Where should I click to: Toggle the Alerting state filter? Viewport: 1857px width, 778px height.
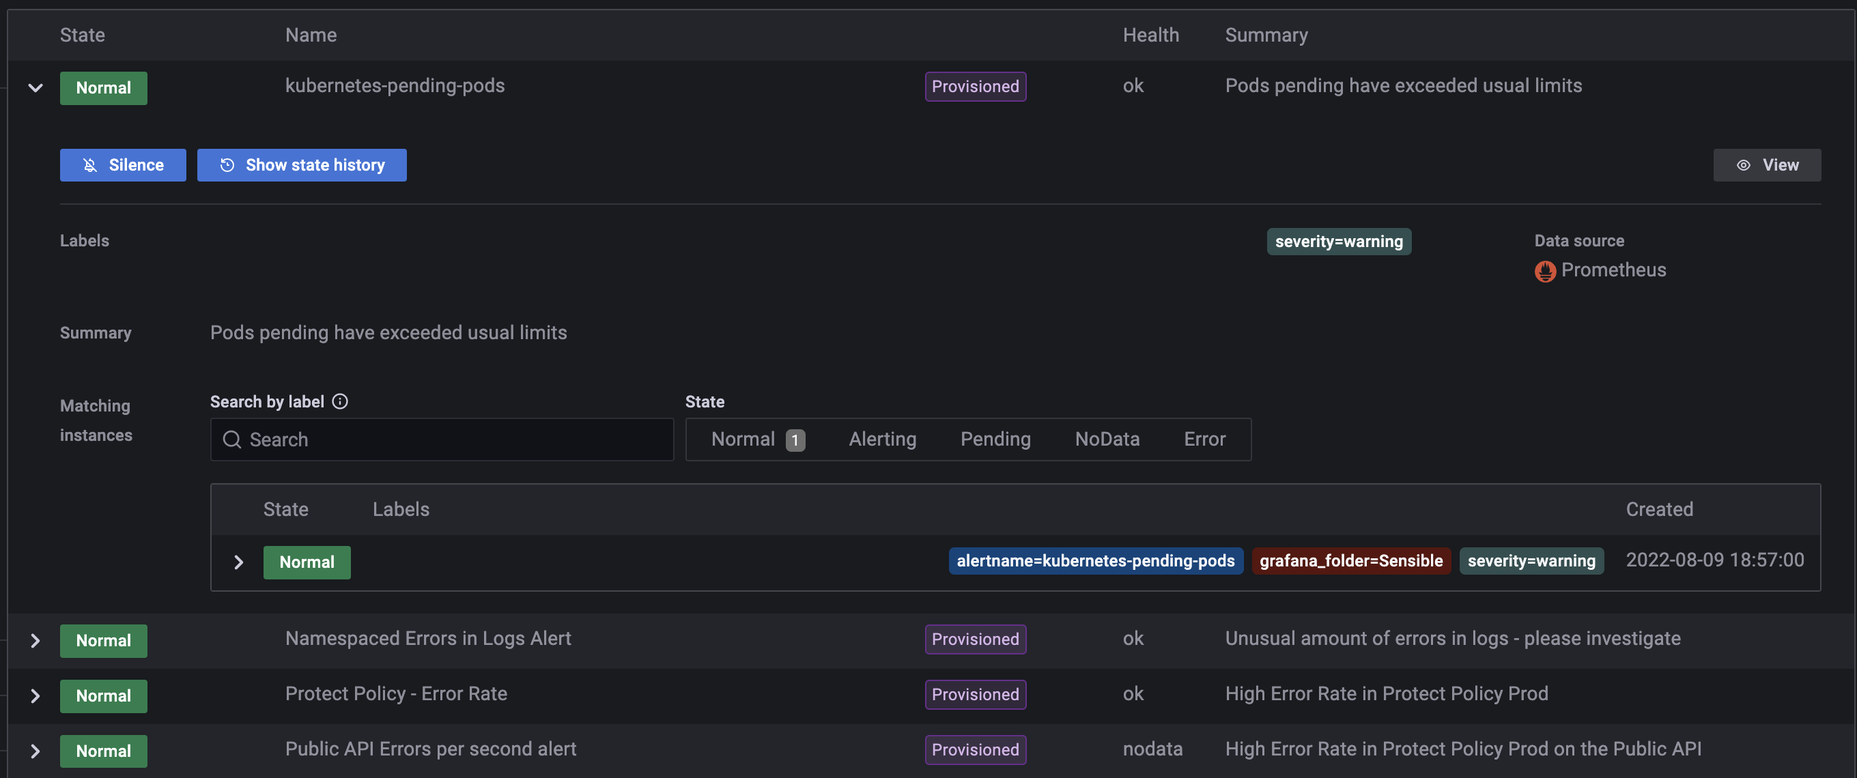[x=881, y=440]
